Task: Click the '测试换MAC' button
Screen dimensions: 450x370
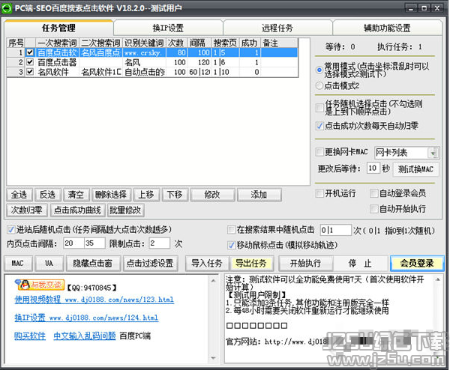Action: coord(415,169)
